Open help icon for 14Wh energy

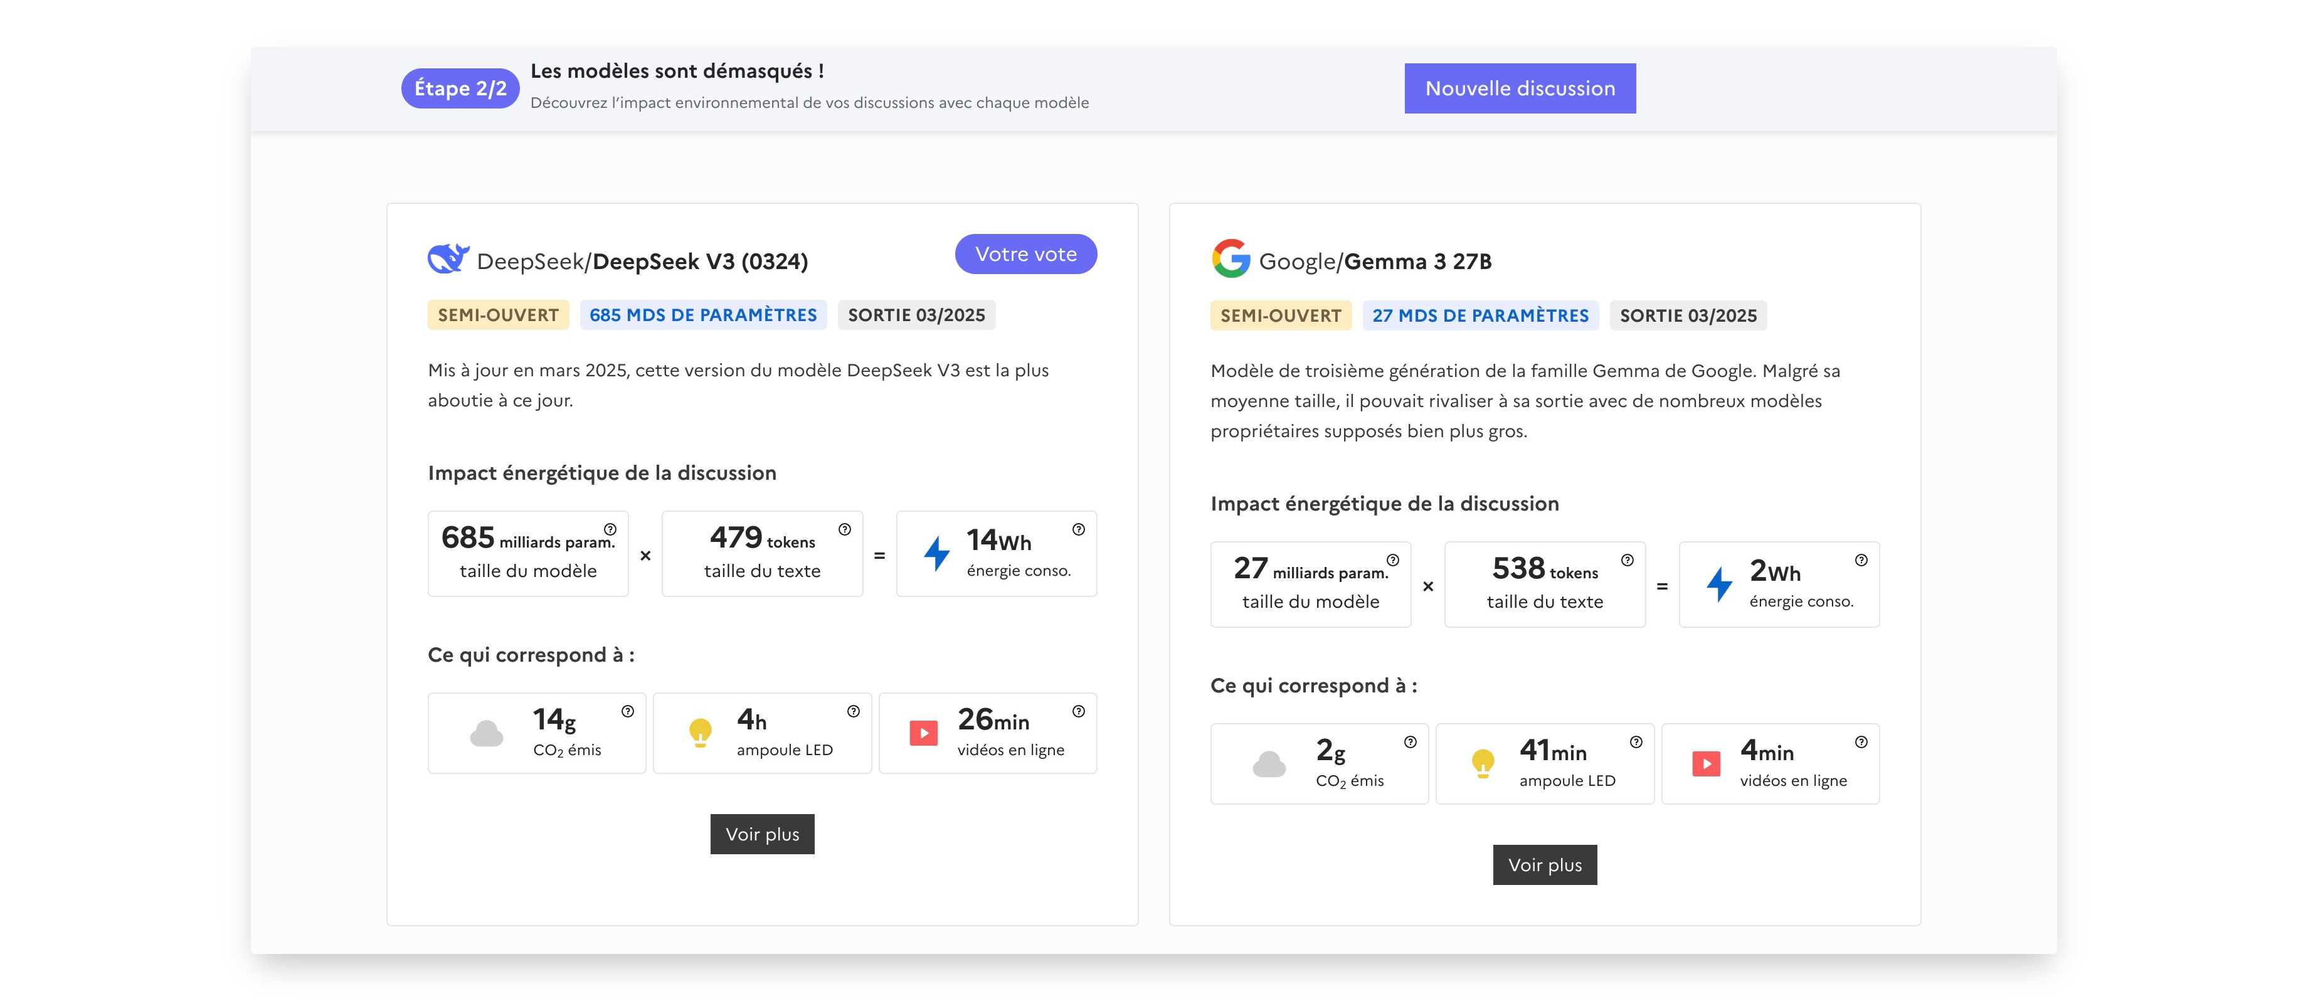click(1079, 529)
